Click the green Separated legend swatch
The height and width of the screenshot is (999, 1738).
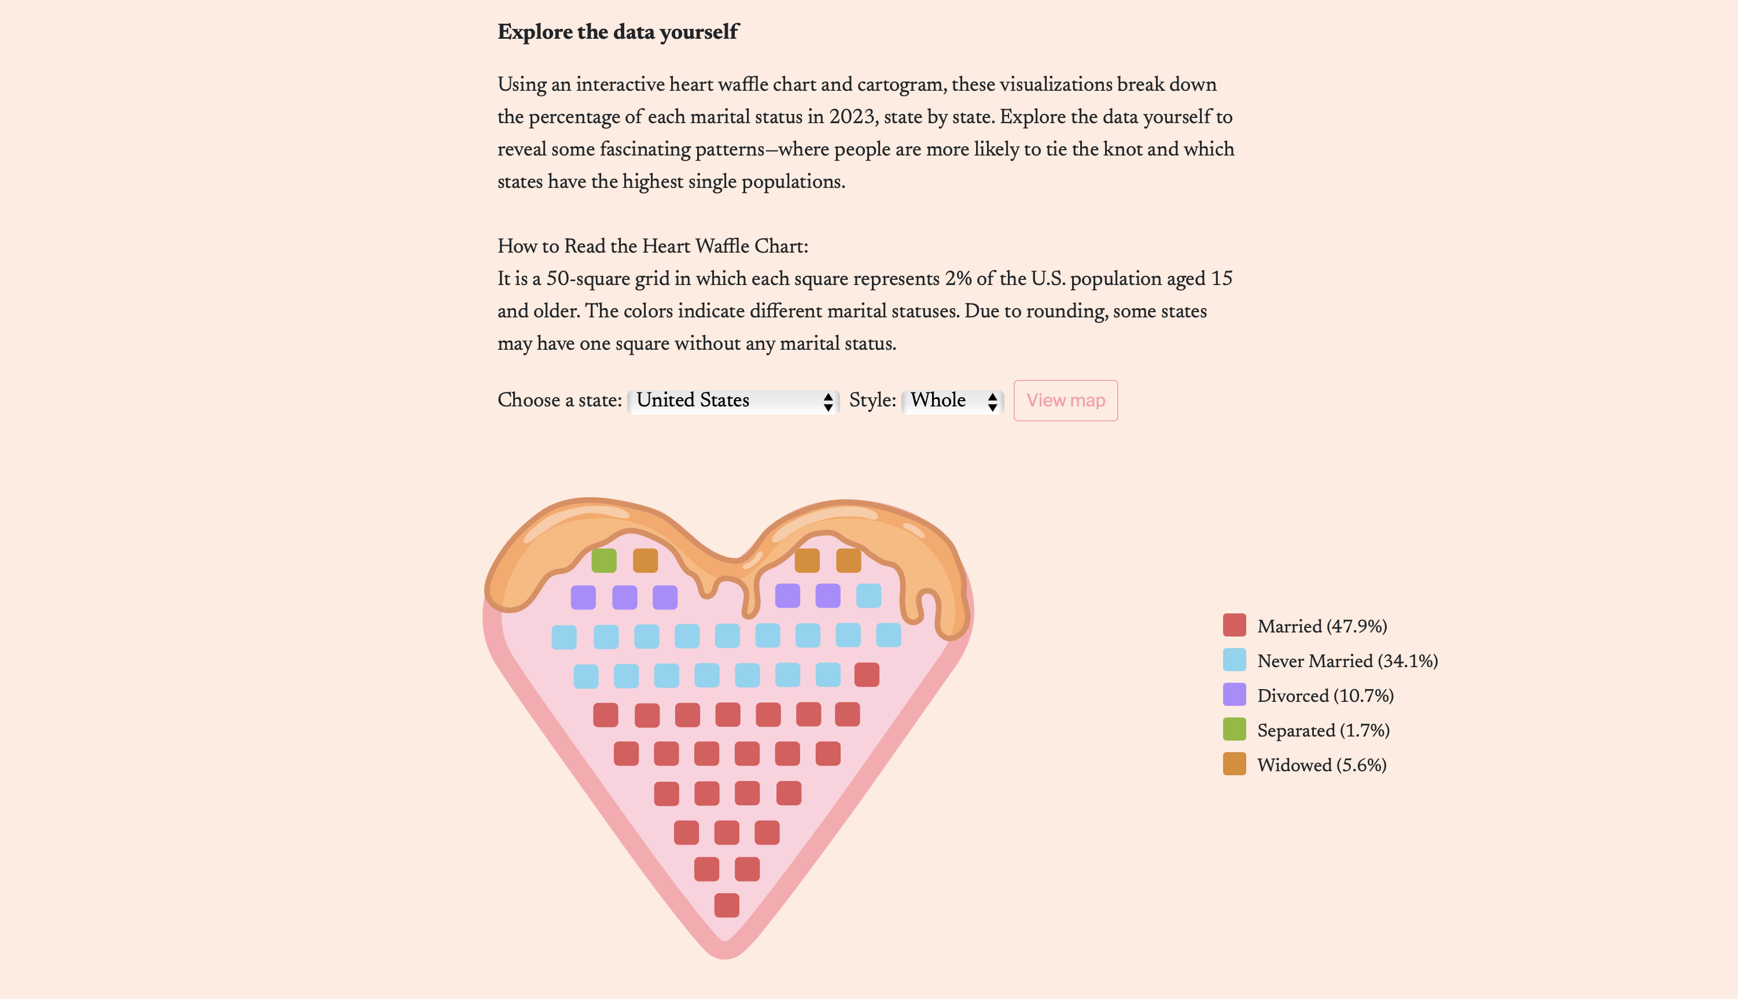pos(1234,730)
